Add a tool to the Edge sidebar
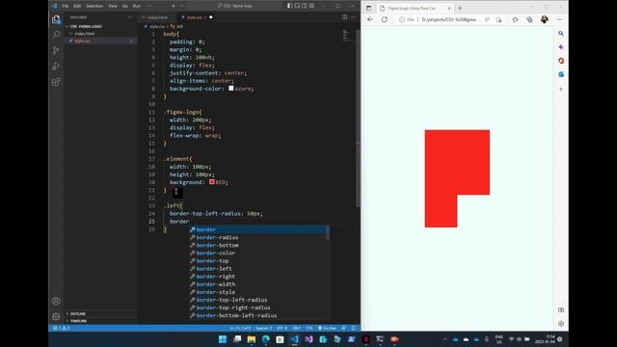Viewport: 617px width, 347px height. click(561, 89)
